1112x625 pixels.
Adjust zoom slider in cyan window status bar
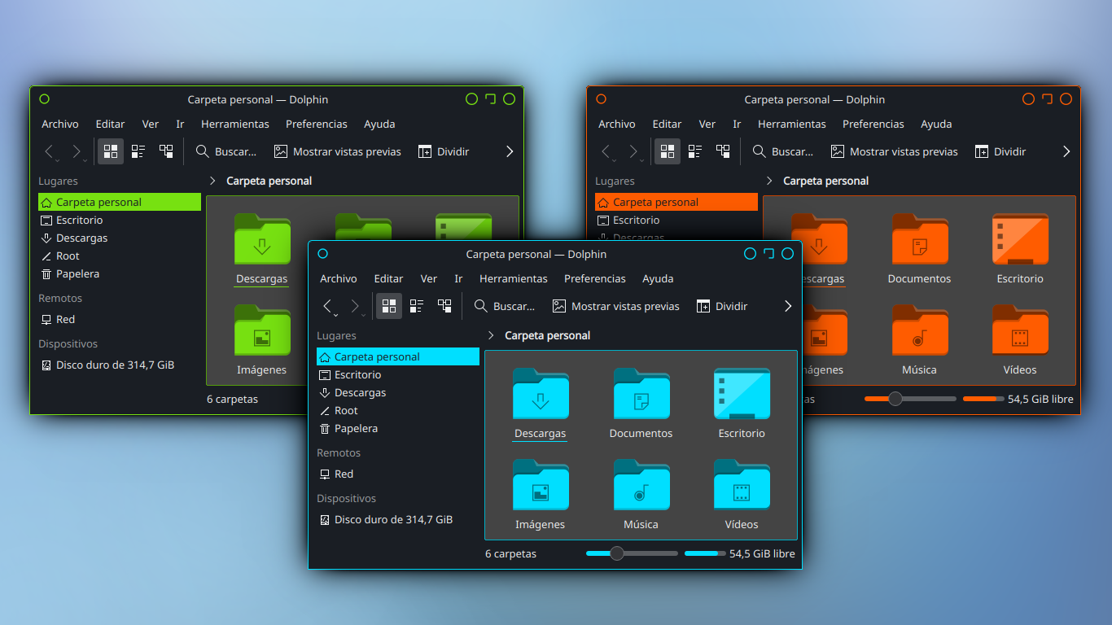[632, 553]
